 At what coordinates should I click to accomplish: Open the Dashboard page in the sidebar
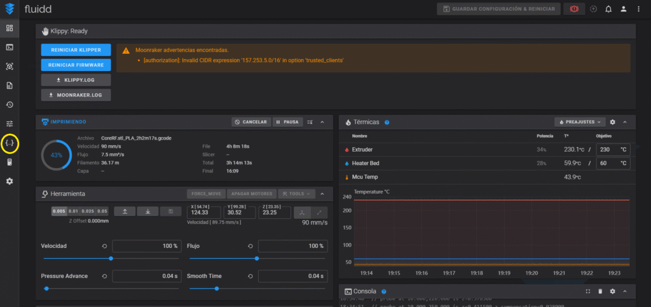[10, 28]
